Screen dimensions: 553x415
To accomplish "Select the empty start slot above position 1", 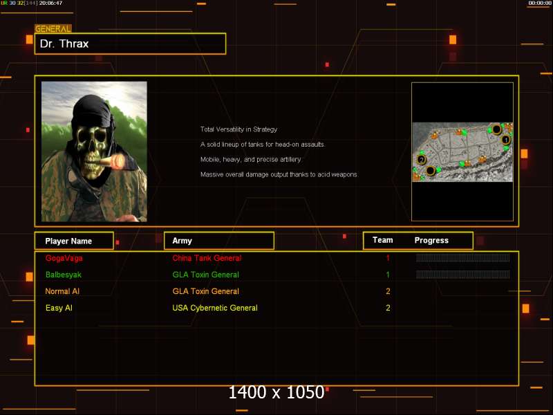I will 496,129.
